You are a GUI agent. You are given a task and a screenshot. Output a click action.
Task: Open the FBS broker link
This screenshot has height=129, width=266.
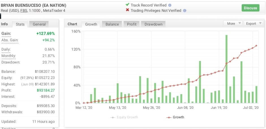point(23,11)
